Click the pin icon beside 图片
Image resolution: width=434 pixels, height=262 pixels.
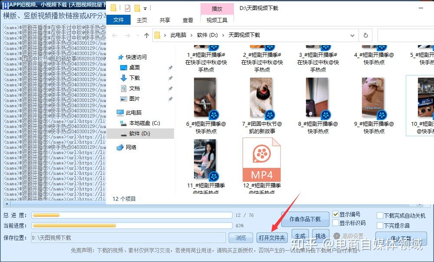coord(171,99)
